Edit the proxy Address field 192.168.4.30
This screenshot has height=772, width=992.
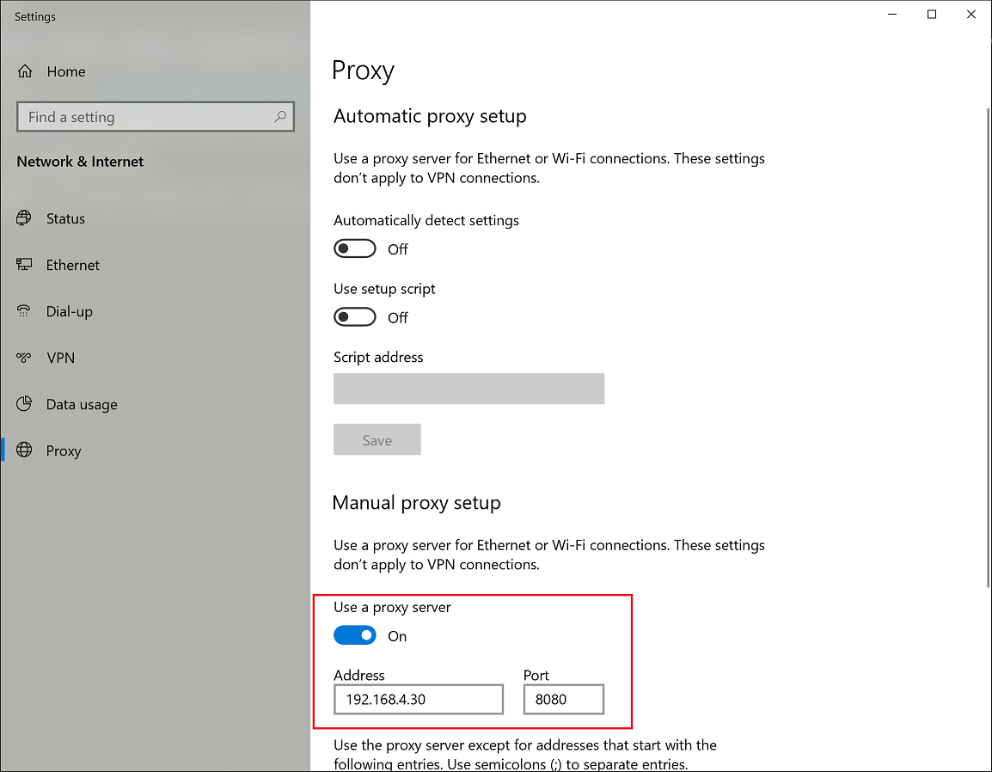tap(419, 699)
